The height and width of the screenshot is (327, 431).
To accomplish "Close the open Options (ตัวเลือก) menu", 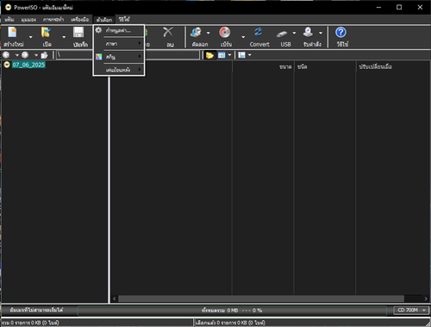I will pyautogui.click(x=104, y=20).
